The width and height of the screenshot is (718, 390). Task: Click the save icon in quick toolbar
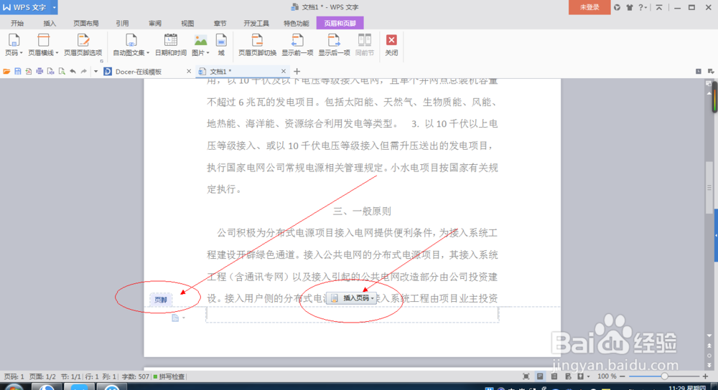click(x=17, y=71)
